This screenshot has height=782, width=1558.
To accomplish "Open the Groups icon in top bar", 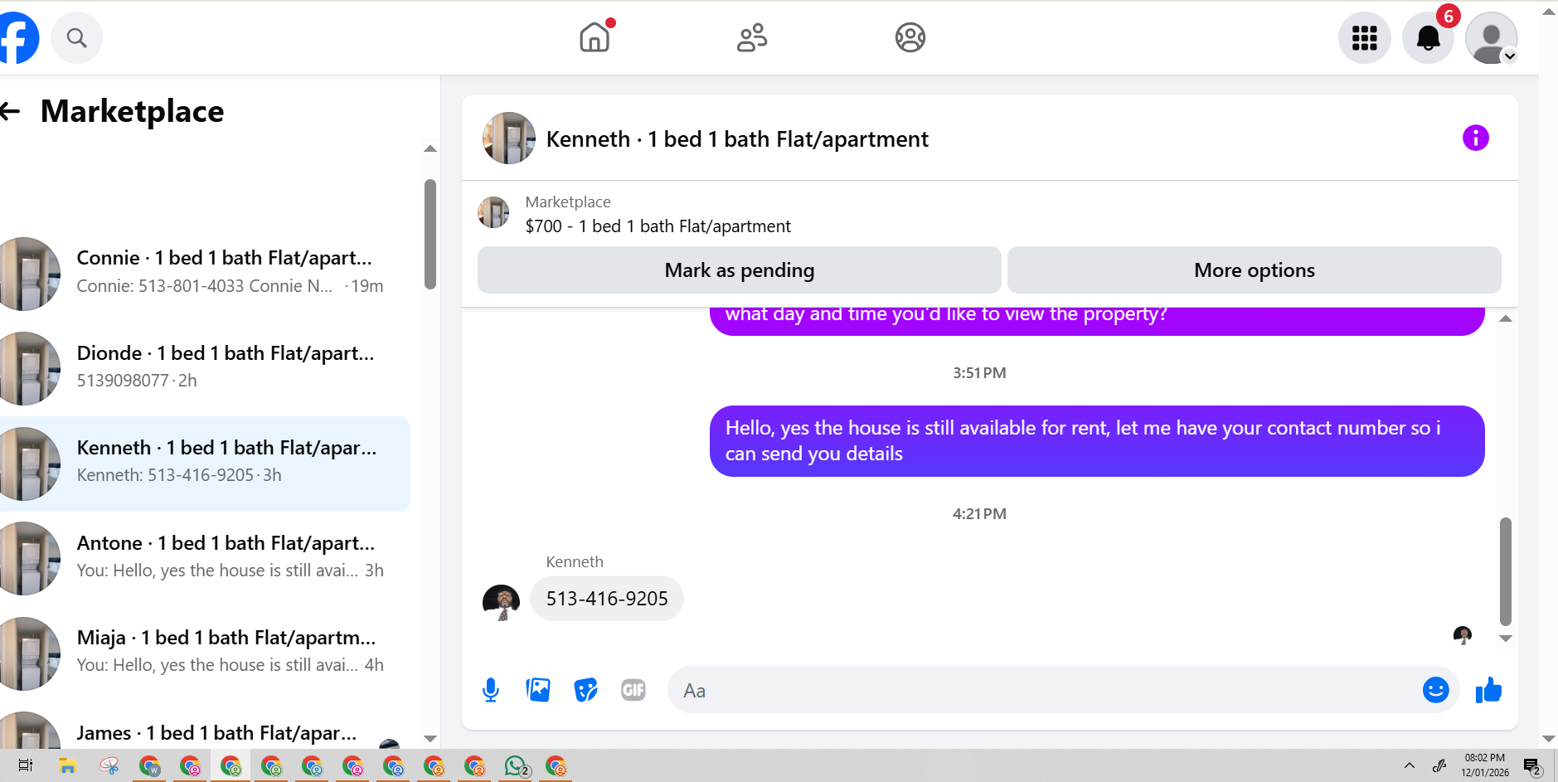I will [910, 37].
